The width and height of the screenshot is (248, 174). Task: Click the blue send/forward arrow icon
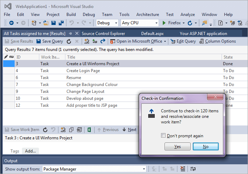(x=103, y=41)
